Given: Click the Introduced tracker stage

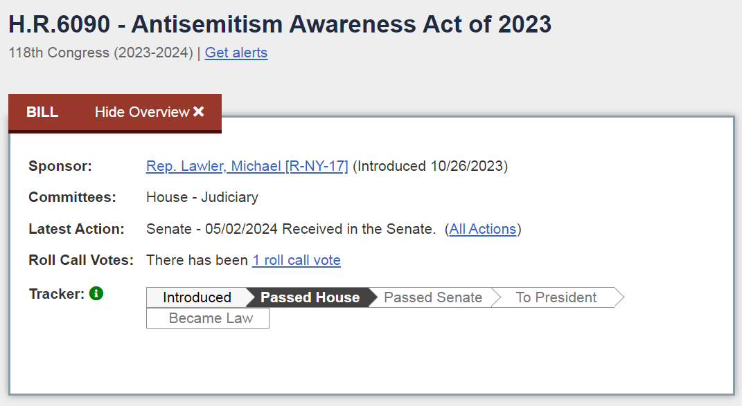Looking at the screenshot, I should tap(197, 297).
